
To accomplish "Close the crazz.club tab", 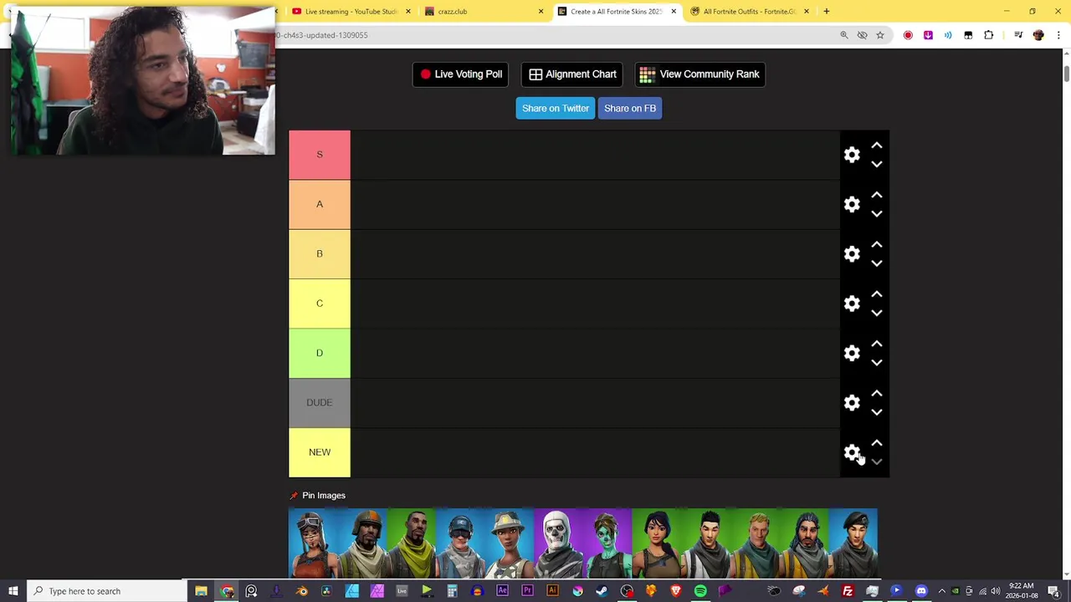I will (541, 12).
